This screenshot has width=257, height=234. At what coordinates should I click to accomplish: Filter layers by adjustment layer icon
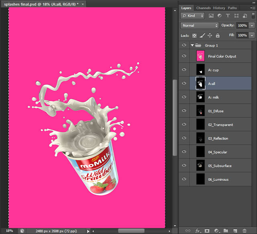(x=219, y=16)
